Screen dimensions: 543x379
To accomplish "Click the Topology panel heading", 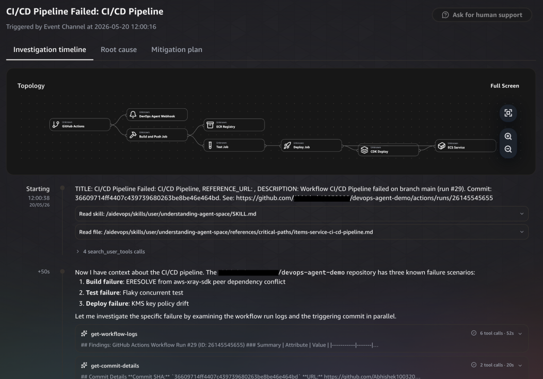I will pyautogui.click(x=31, y=85).
